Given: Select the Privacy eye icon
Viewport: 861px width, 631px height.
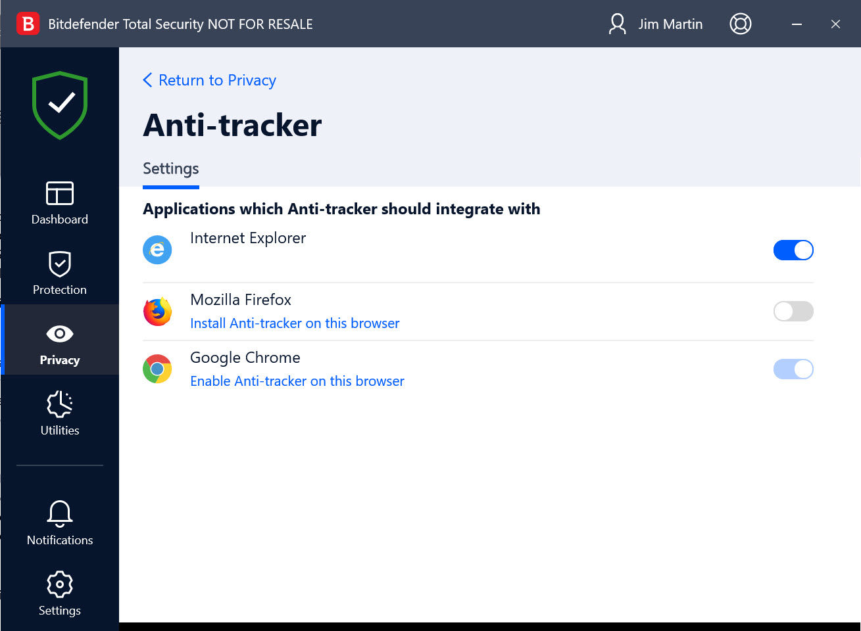Looking at the screenshot, I should click(x=60, y=334).
